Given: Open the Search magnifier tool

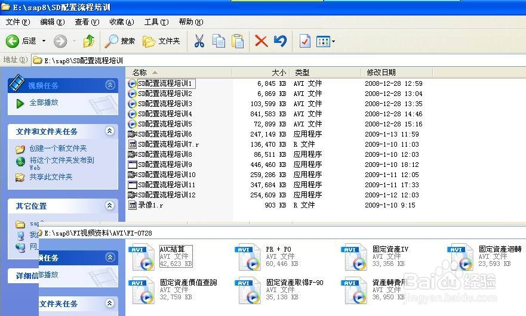Looking at the screenshot, I should pyautogui.click(x=119, y=41).
